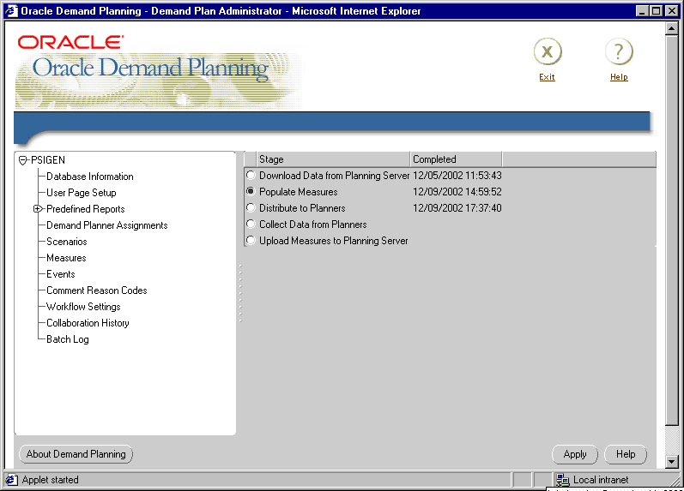This screenshot has height=491, width=684.
Task: Minimize the Internet Explorer window
Action: click(641, 11)
